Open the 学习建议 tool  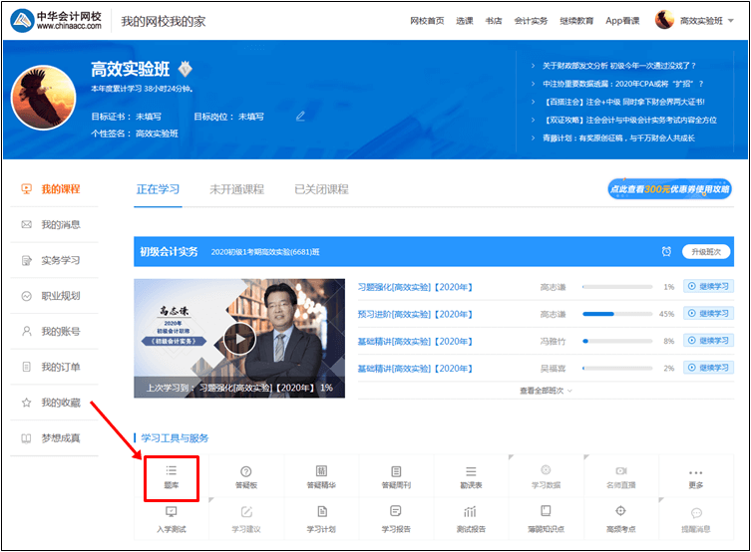coord(246,519)
